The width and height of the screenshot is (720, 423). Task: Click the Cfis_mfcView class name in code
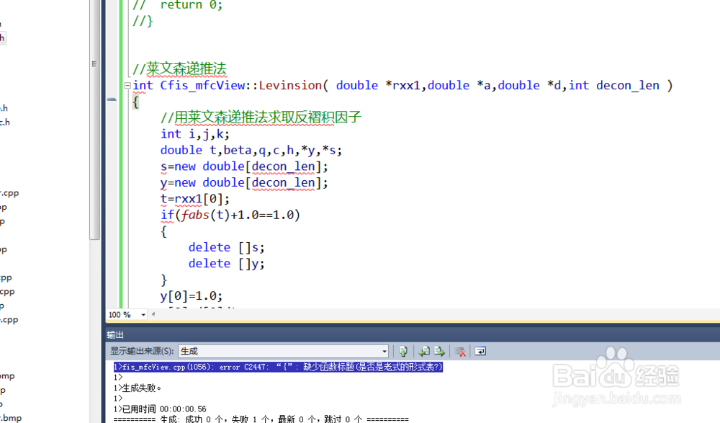202,86
